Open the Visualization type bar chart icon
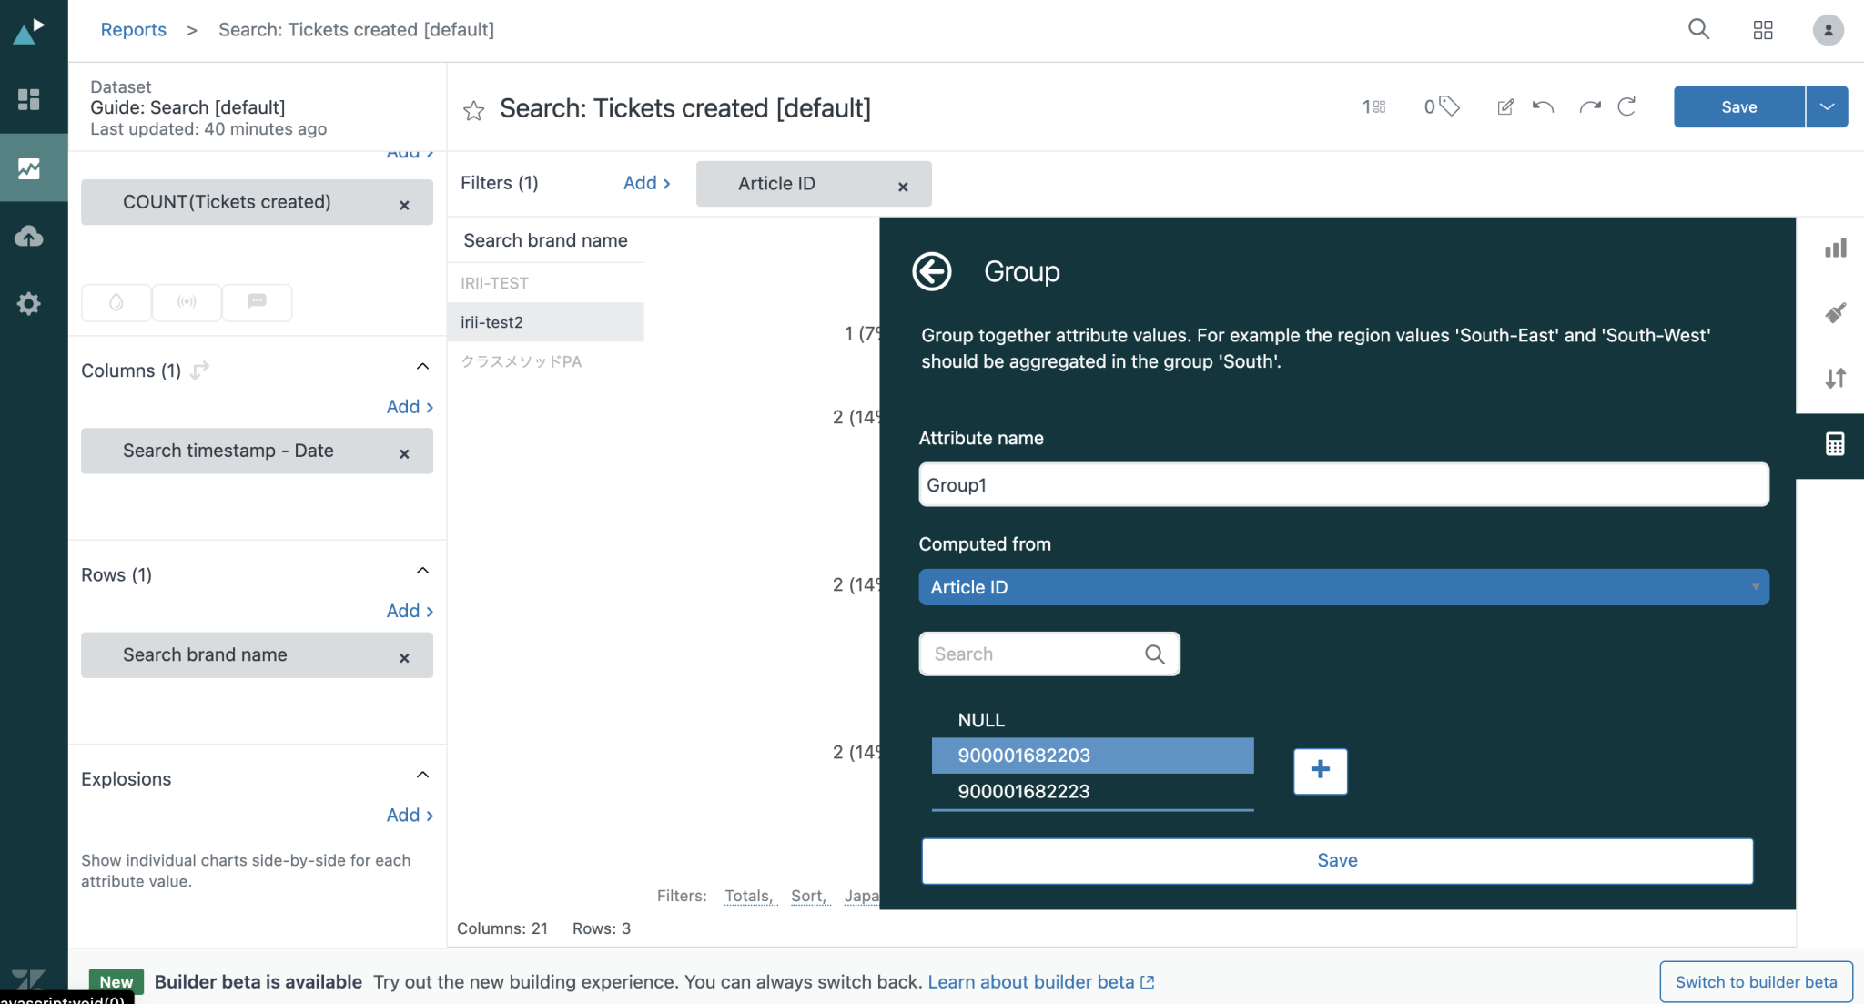This screenshot has width=1864, height=1004. [1835, 248]
